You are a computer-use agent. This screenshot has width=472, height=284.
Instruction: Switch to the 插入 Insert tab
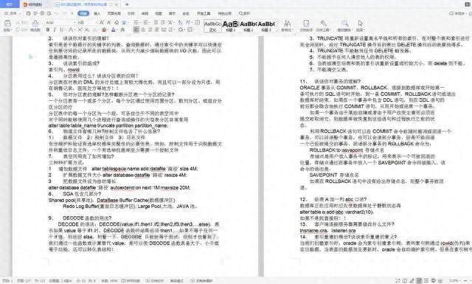click(97, 13)
